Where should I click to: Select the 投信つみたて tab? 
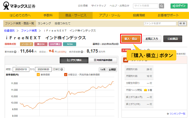[x=62, y=23]
